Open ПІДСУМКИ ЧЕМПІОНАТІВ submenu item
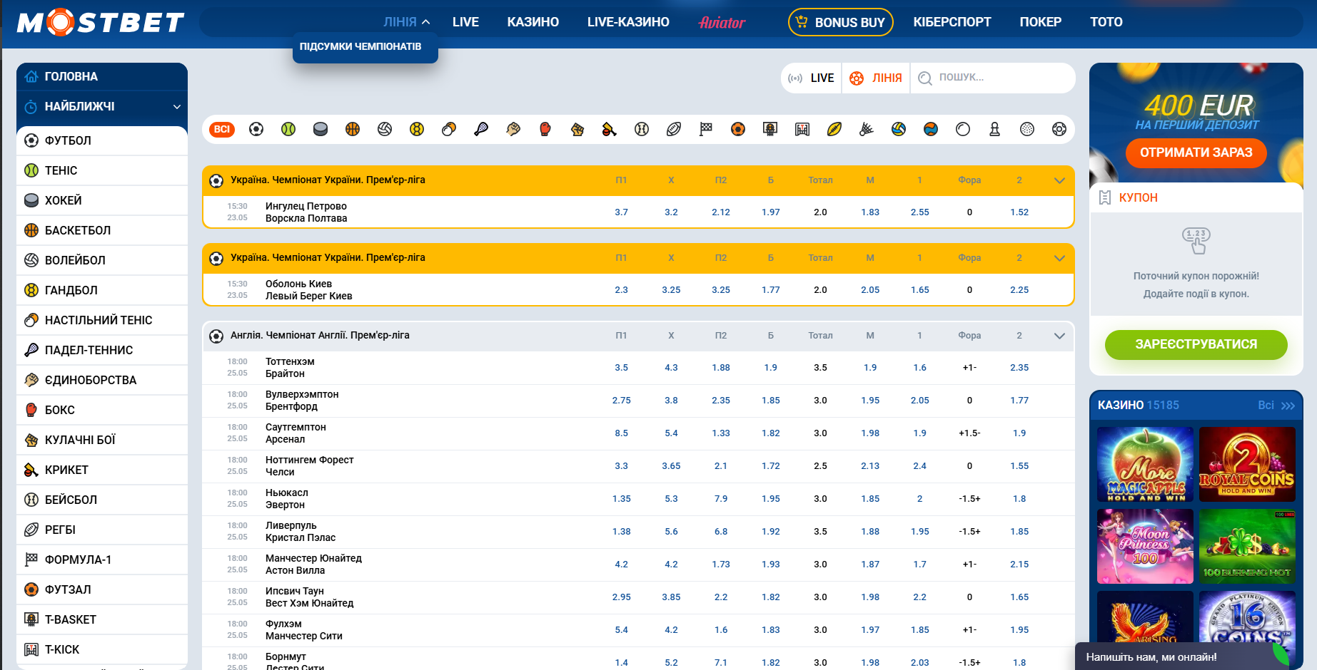 (360, 46)
